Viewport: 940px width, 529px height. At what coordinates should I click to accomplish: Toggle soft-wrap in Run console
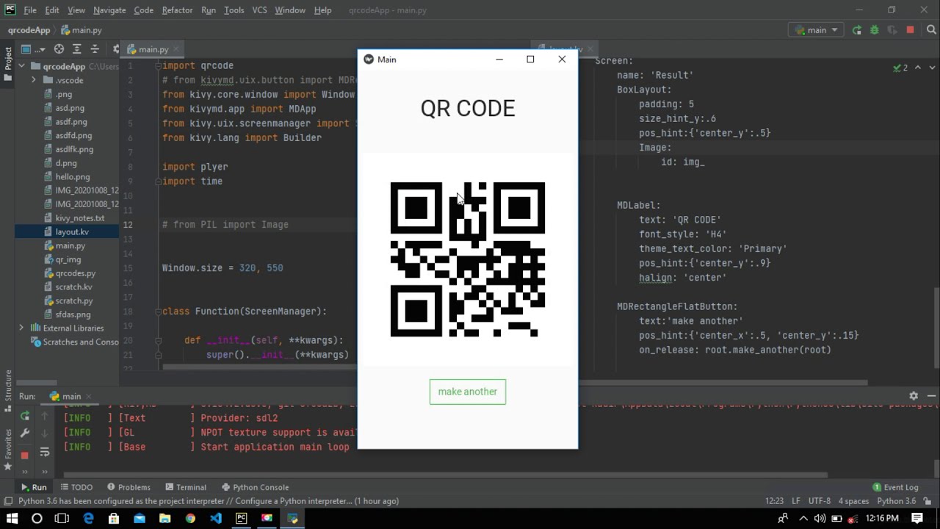(x=45, y=452)
